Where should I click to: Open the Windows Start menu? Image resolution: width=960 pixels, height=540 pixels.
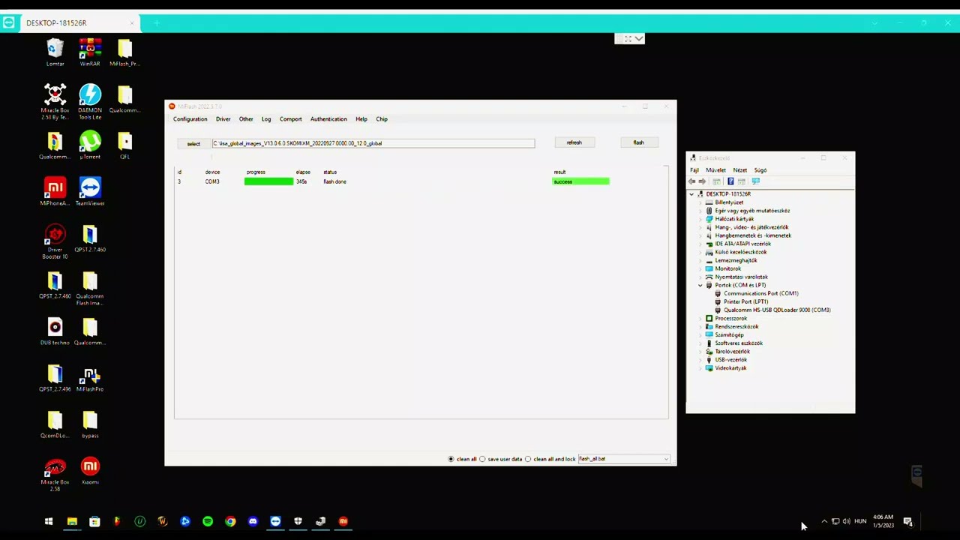click(x=49, y=521)
